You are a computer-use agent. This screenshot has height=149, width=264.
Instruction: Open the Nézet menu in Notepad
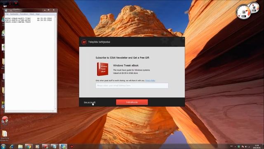pyautogui.click(x=32, y=14)
